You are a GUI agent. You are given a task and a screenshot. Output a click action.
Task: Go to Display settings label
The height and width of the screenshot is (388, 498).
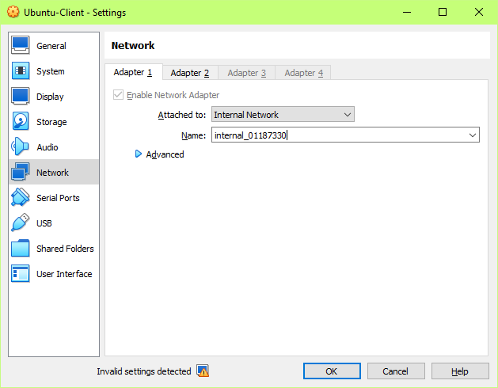[x=50, y=97]
